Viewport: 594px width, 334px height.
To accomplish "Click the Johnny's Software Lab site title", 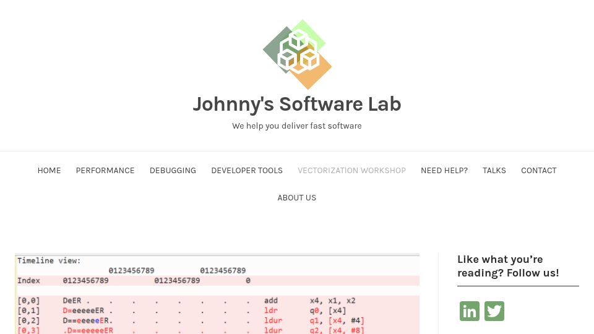I will tap(297, 104).
